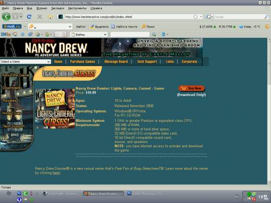271x203 pixels.
Task: Click the Purchase Games navigation link
Action: pos(82,62)
